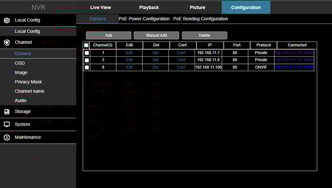Open Edit link for channel 2

point(129,60)
